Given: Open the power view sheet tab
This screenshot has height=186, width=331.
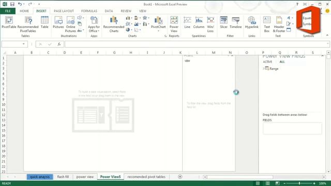Looking at the screenshot, I should coord(85,177).
